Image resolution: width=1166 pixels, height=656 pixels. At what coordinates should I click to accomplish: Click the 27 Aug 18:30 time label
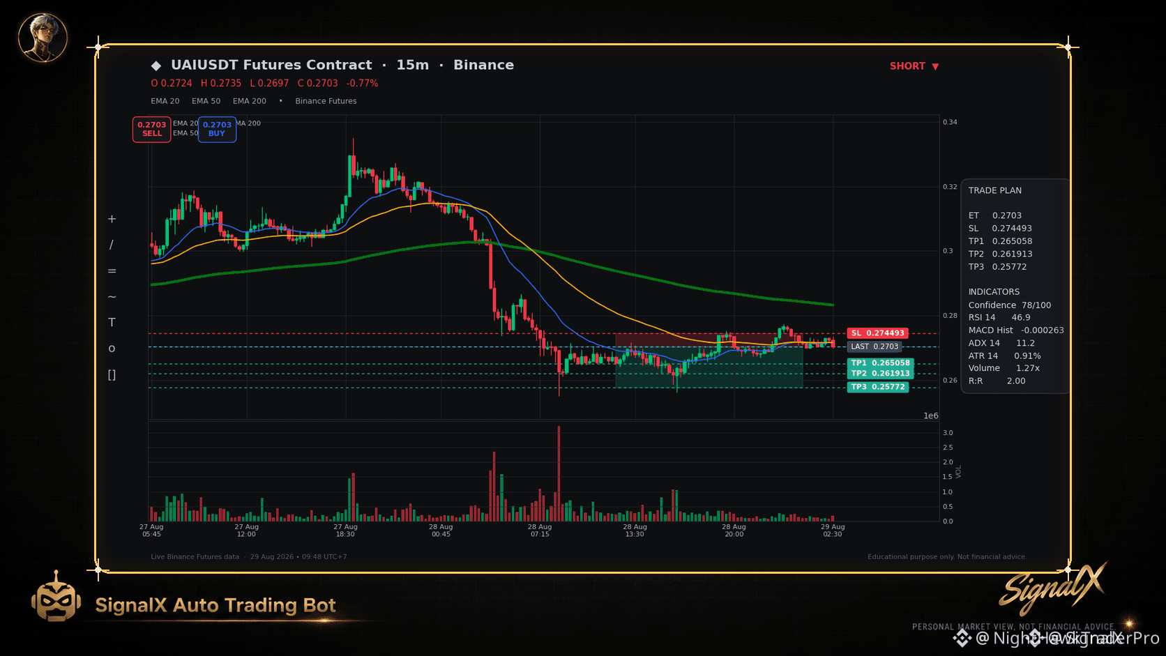tap(345, 531)
